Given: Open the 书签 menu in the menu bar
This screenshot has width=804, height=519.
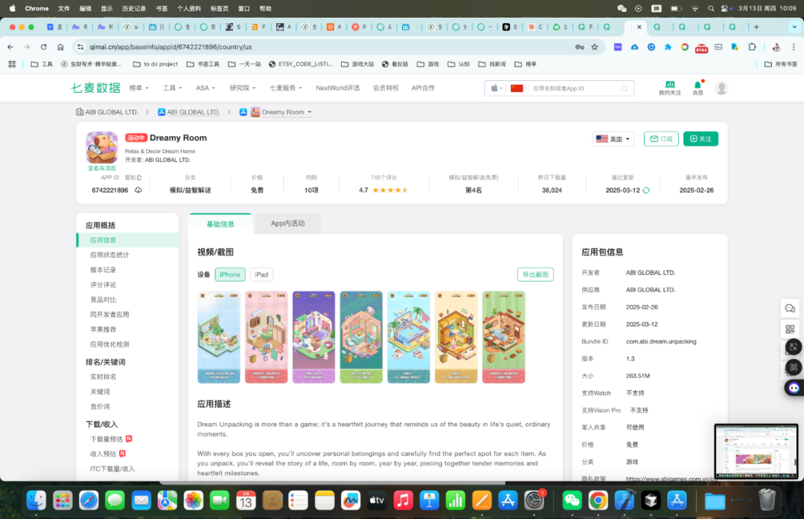Looking at the screenshot, I should 162,9.
